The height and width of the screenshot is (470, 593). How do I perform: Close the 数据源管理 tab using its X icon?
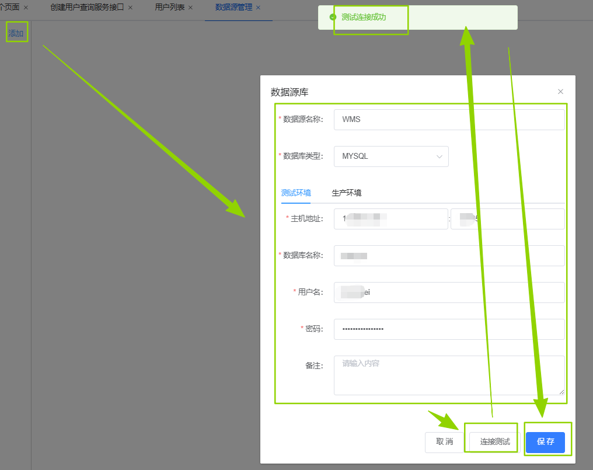[x=258, y=8]
